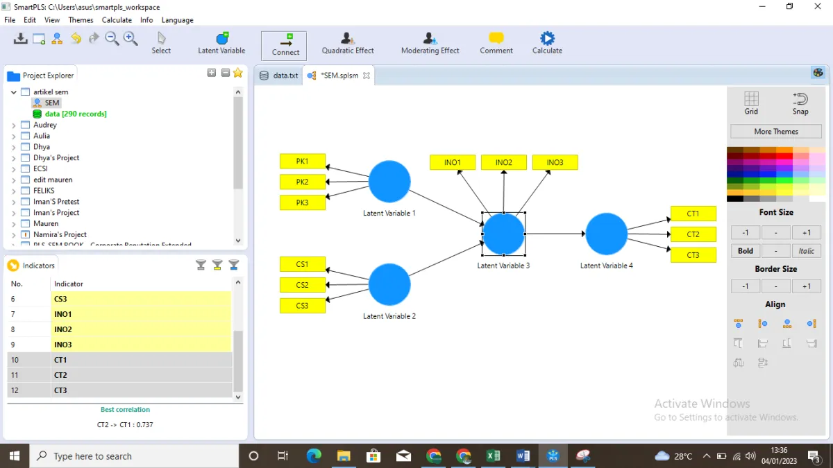Viewport: 833px width, 468px height.
Task: Click the blue funnel filter icon in Indicators
Action: 234,265
